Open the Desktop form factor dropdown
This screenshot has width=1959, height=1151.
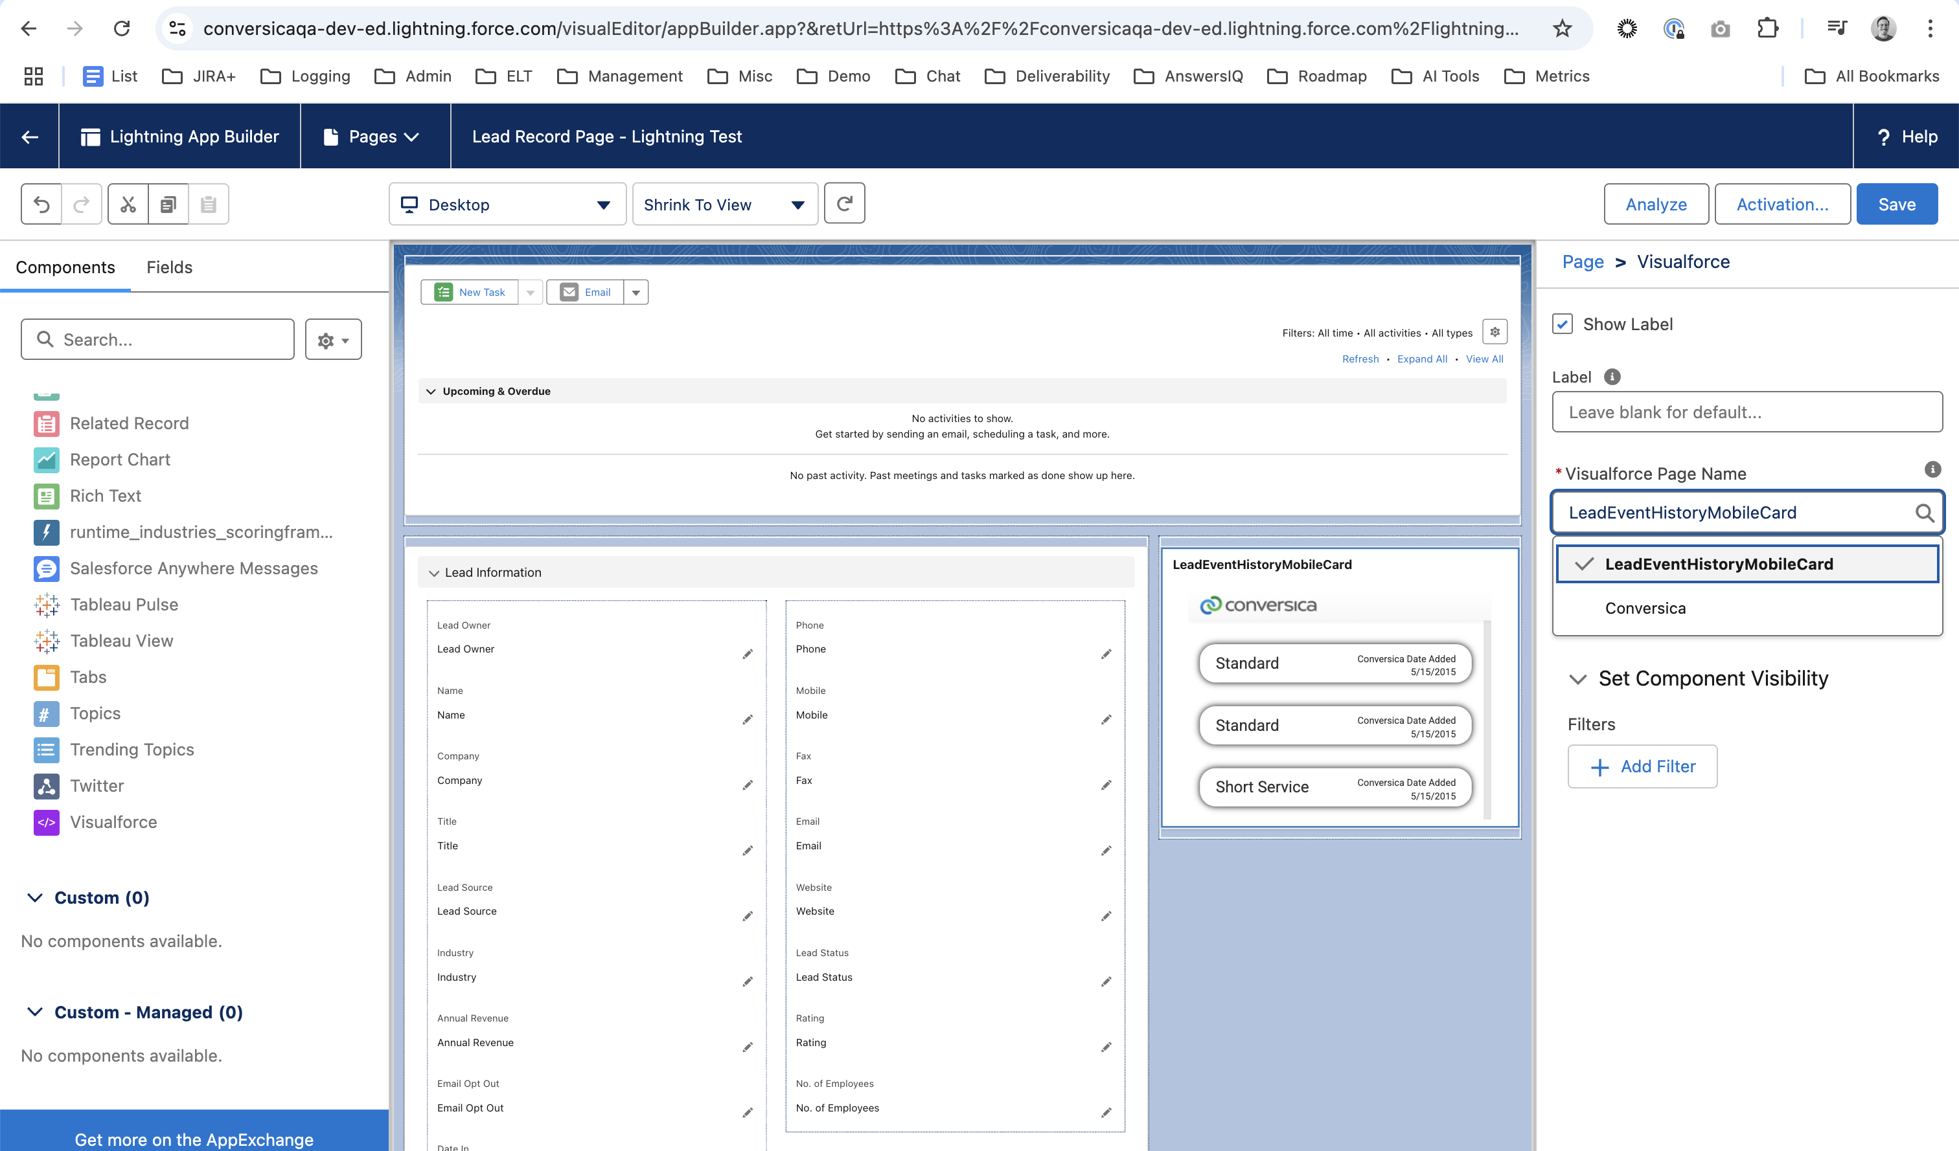[x=507, y=205]
